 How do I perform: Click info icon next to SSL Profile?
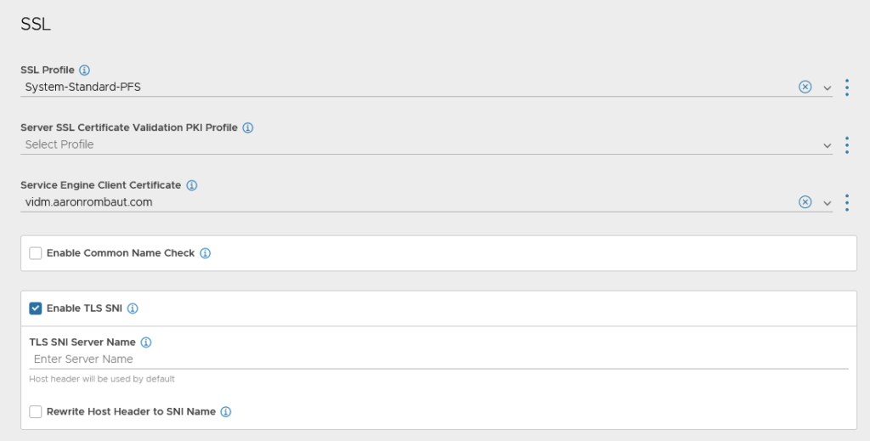point(84,70)
